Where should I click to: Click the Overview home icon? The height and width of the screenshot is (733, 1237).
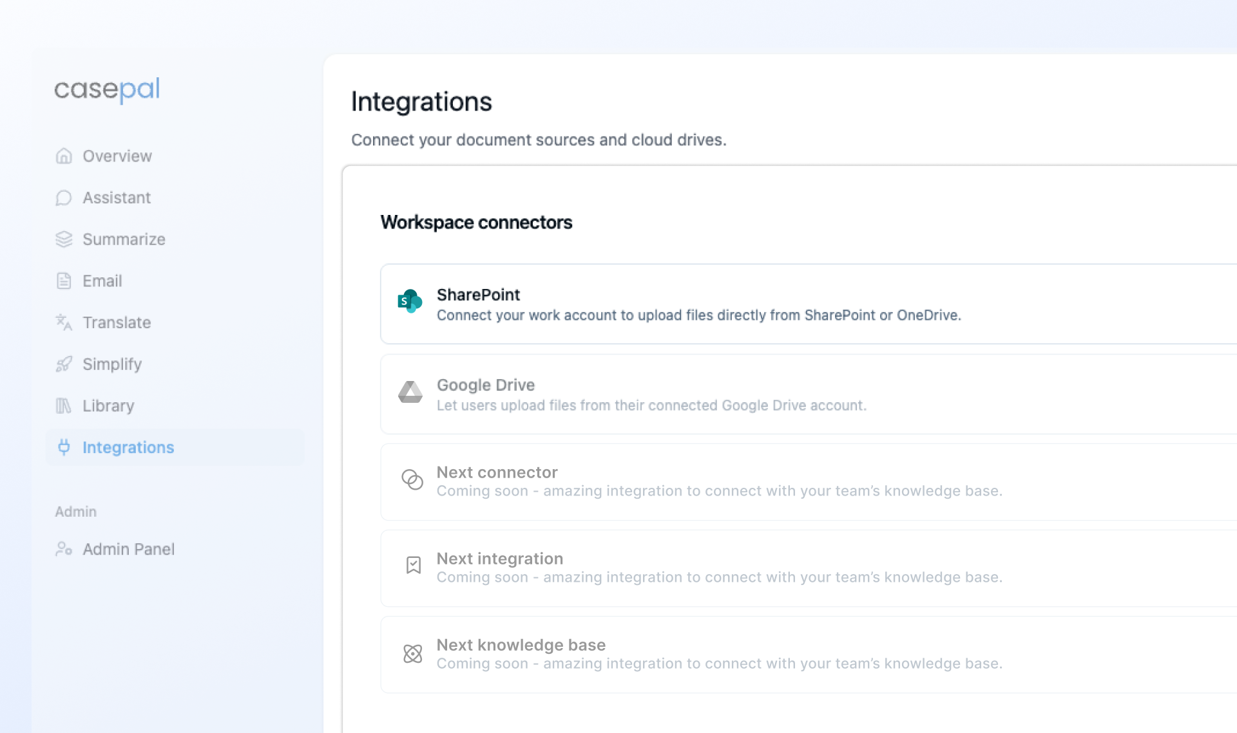pos(64,156)
